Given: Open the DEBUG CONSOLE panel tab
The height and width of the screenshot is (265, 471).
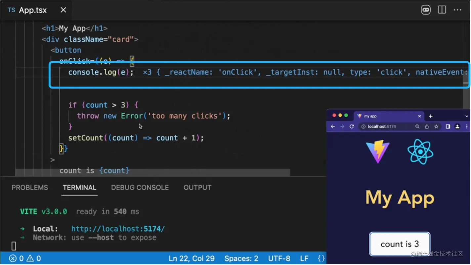Looking at the screenshot, I should (140, 187).
